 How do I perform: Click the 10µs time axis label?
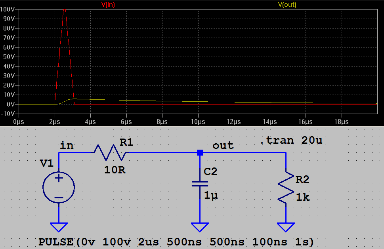click(x=198, y=122)
